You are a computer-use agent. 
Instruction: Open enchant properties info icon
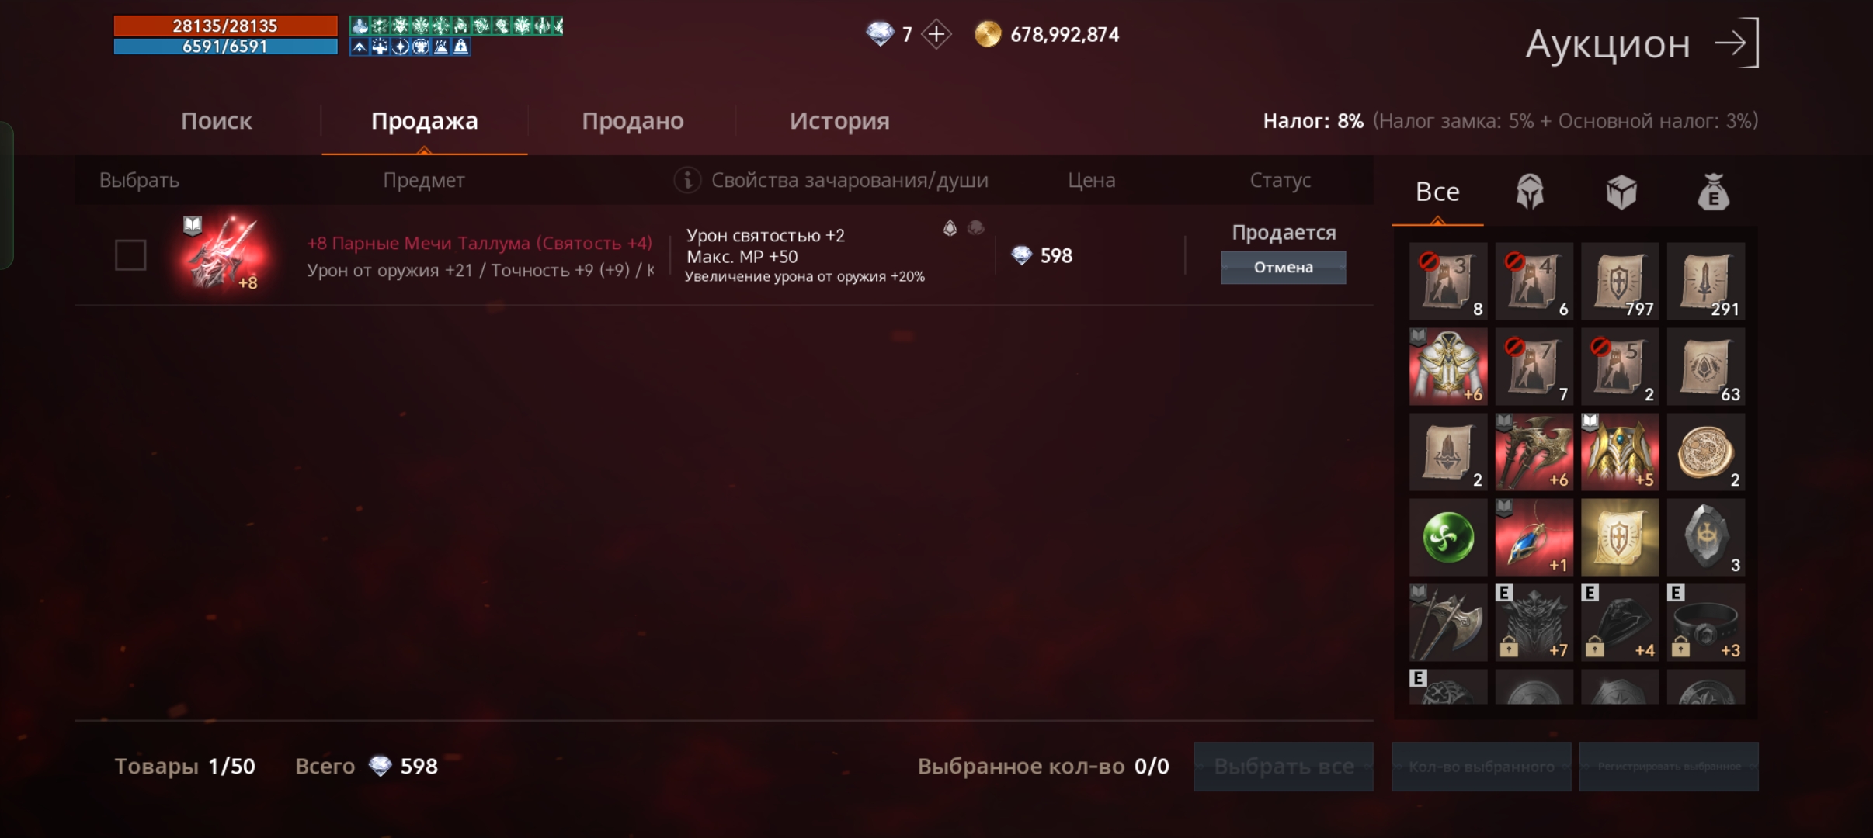pos(687,180)
